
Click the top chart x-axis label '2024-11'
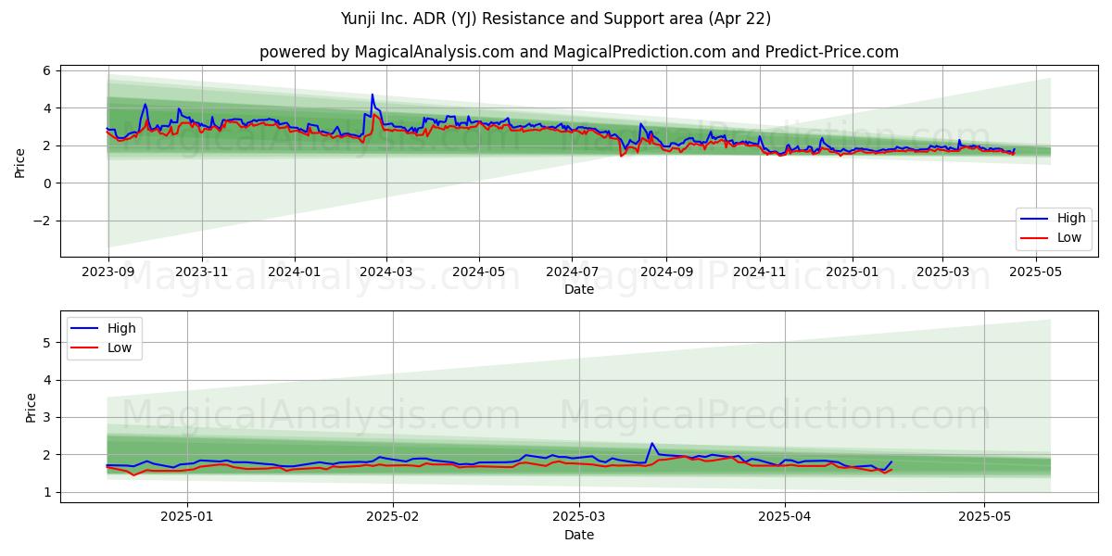tap(760, 273)
